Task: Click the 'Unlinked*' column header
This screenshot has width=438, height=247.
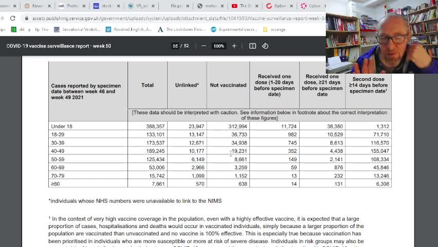Action: 187,85
